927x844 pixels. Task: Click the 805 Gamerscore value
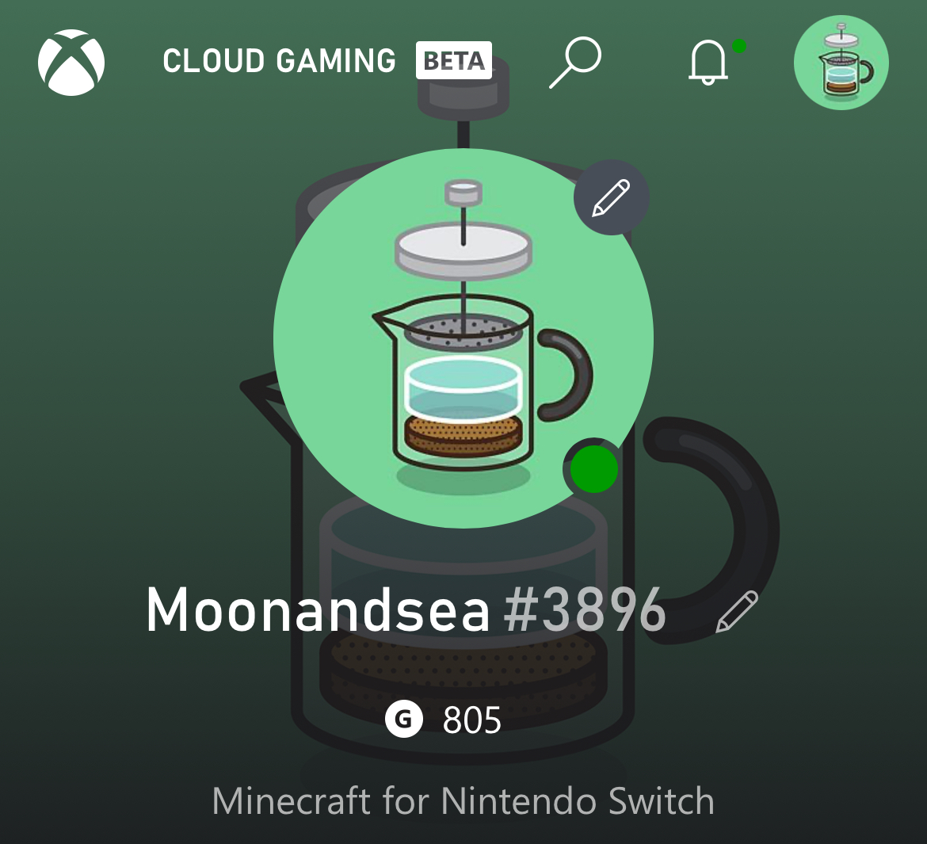coord(471,720)
